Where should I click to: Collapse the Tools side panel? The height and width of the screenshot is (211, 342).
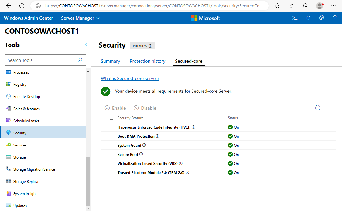click(86, 45)
